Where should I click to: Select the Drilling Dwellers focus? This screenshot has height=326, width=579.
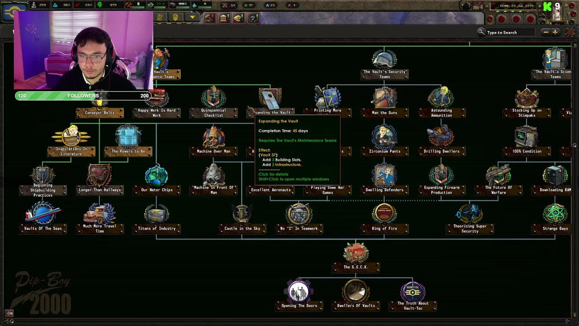point(441,141)
